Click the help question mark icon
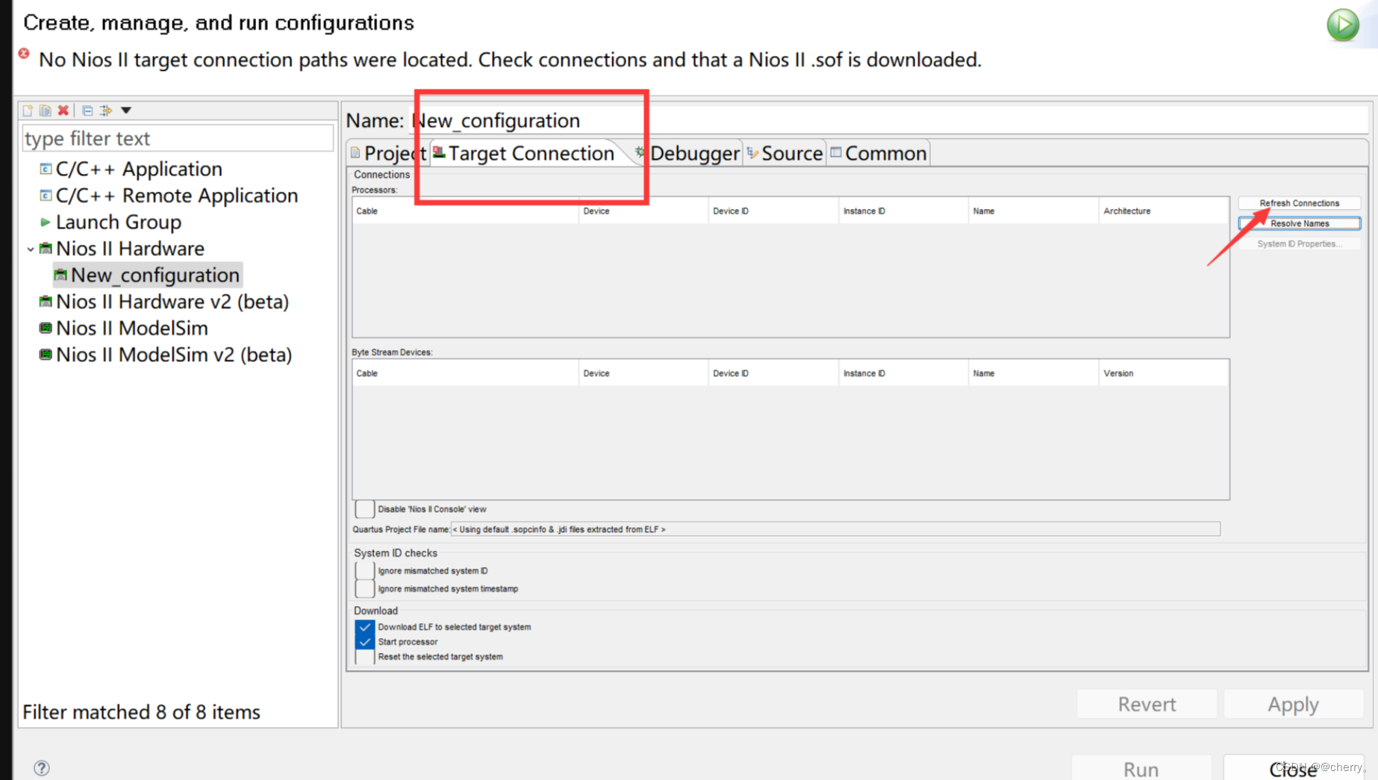 point(42,767)
